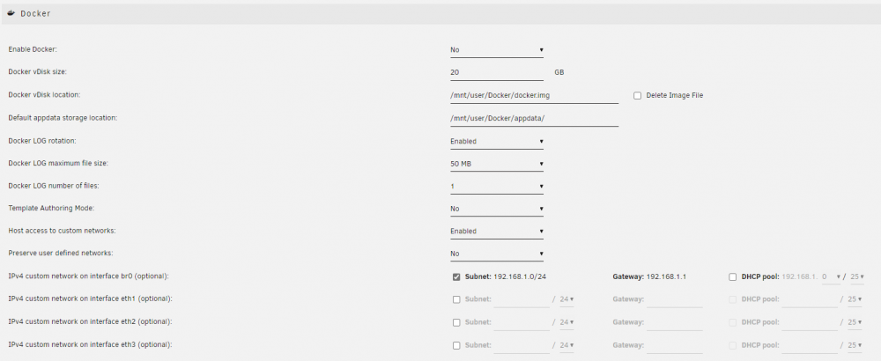Screen dimensions: 881x361
Task: Click the 'Subnet: 192.168.1.0/24' text
Action: tap(505, 276)
